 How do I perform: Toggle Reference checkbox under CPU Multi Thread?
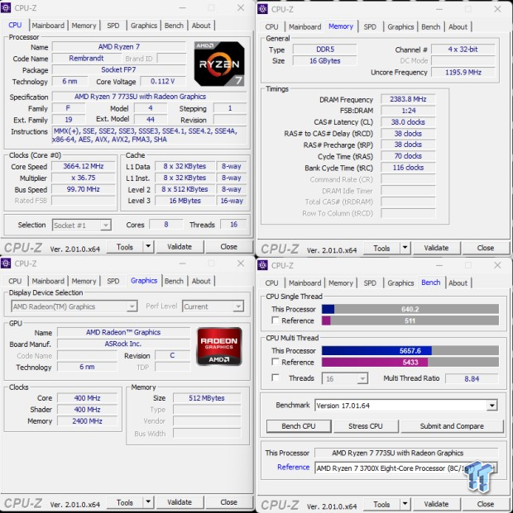point(276,362)
